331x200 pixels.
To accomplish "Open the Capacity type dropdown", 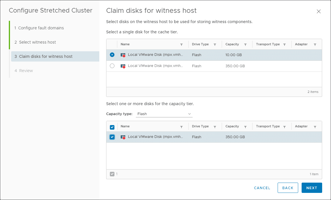I will click(x=164, y=114).
